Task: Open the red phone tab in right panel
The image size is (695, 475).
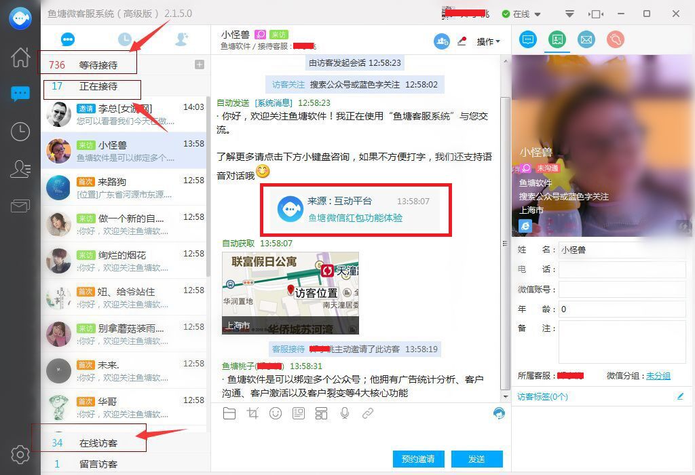Action: coord(615,39)
